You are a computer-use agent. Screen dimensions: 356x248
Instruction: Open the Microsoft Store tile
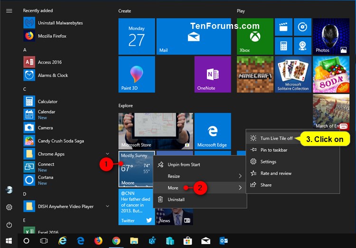tap(156, 131)
